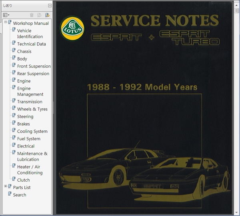Click the document scrollbar up arrow

(x=237, y=5)
